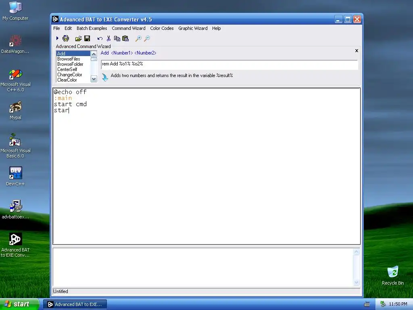The height and width of the screenshot is (310, 413).
Task: Select BrowseFolder in the command list
Action: click(73, 64)
